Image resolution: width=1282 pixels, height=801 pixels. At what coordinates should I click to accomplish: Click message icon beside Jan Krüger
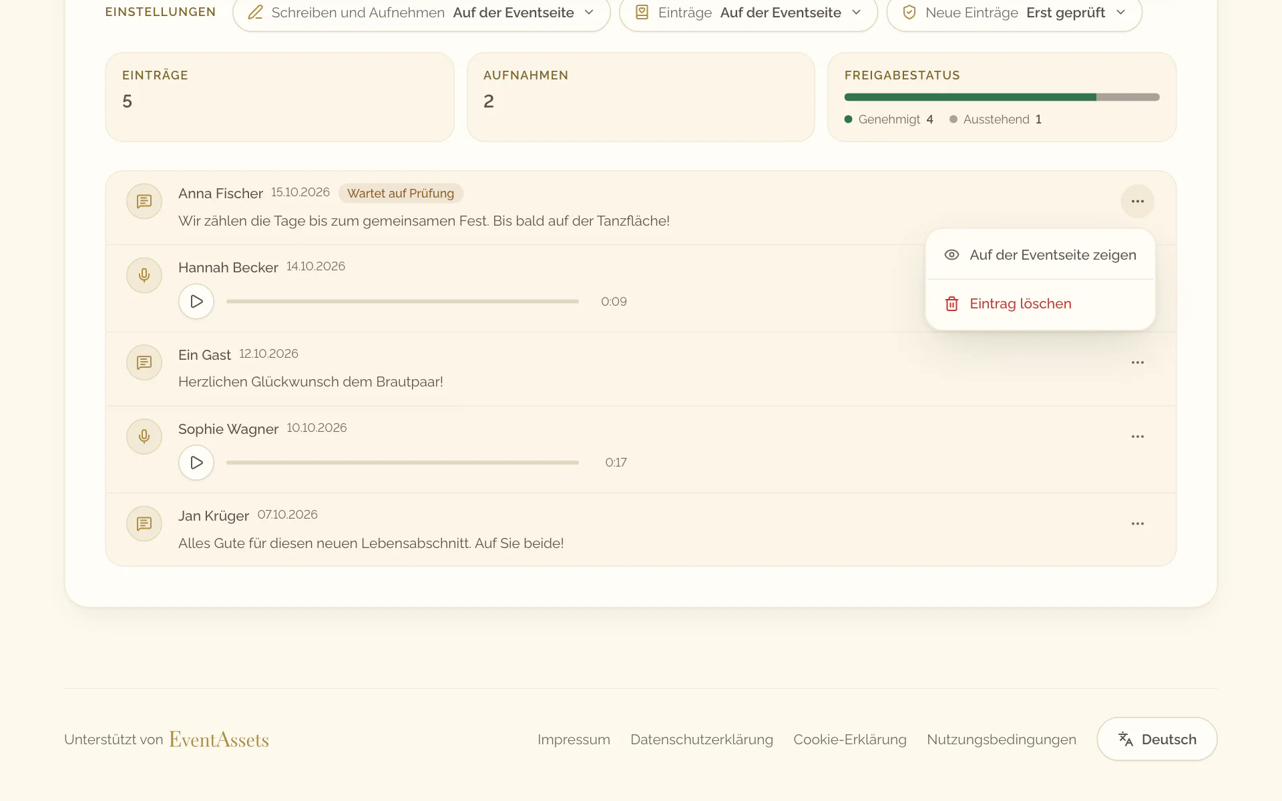(x=144, y=524)
